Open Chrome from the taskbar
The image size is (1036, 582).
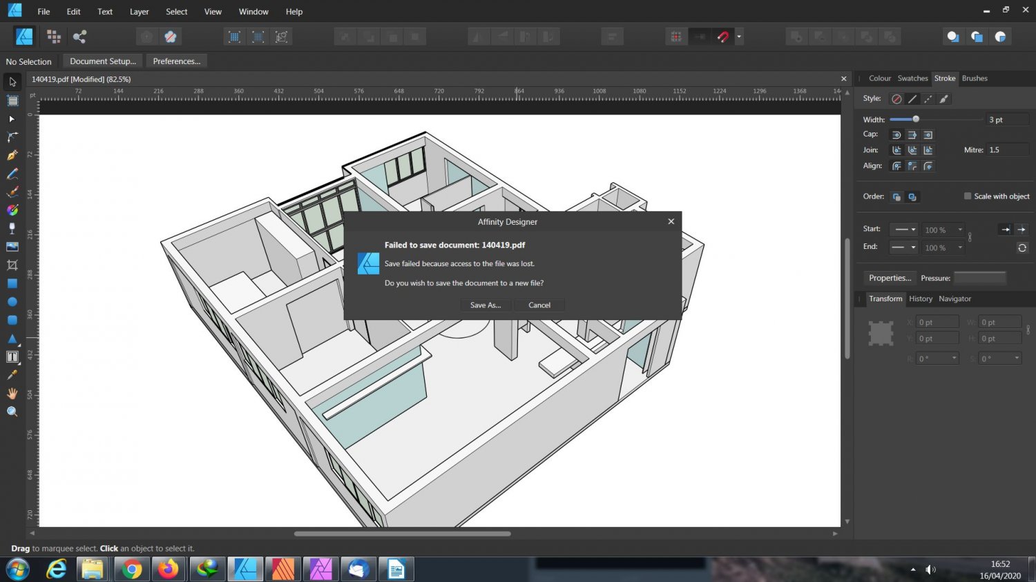131,569
